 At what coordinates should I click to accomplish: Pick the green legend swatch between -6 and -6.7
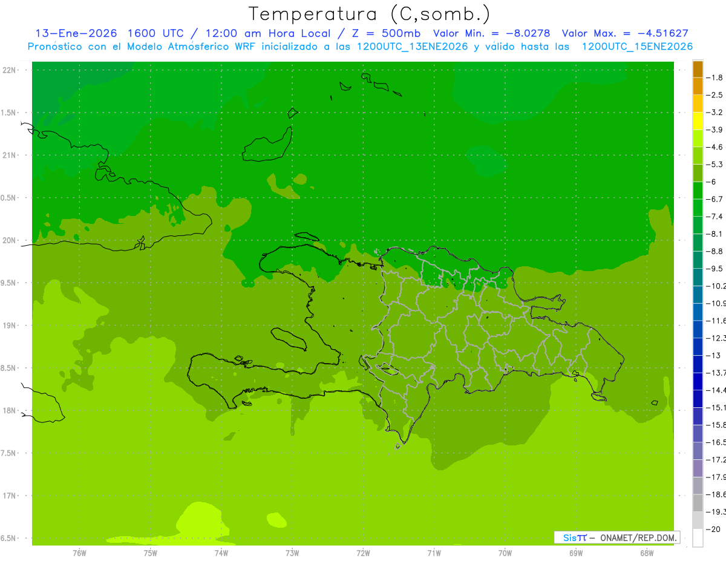698,191
